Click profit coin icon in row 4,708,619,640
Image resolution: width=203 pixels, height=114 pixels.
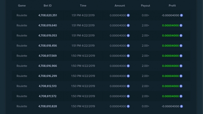point(181,25)
